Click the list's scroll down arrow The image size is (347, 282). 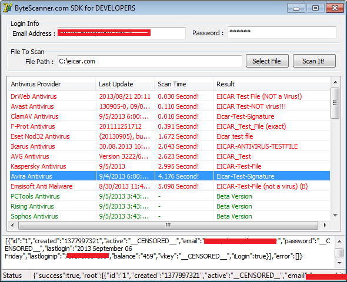click(x=335, y=216)
